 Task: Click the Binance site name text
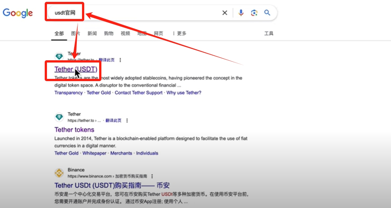[x=76, y=170]
